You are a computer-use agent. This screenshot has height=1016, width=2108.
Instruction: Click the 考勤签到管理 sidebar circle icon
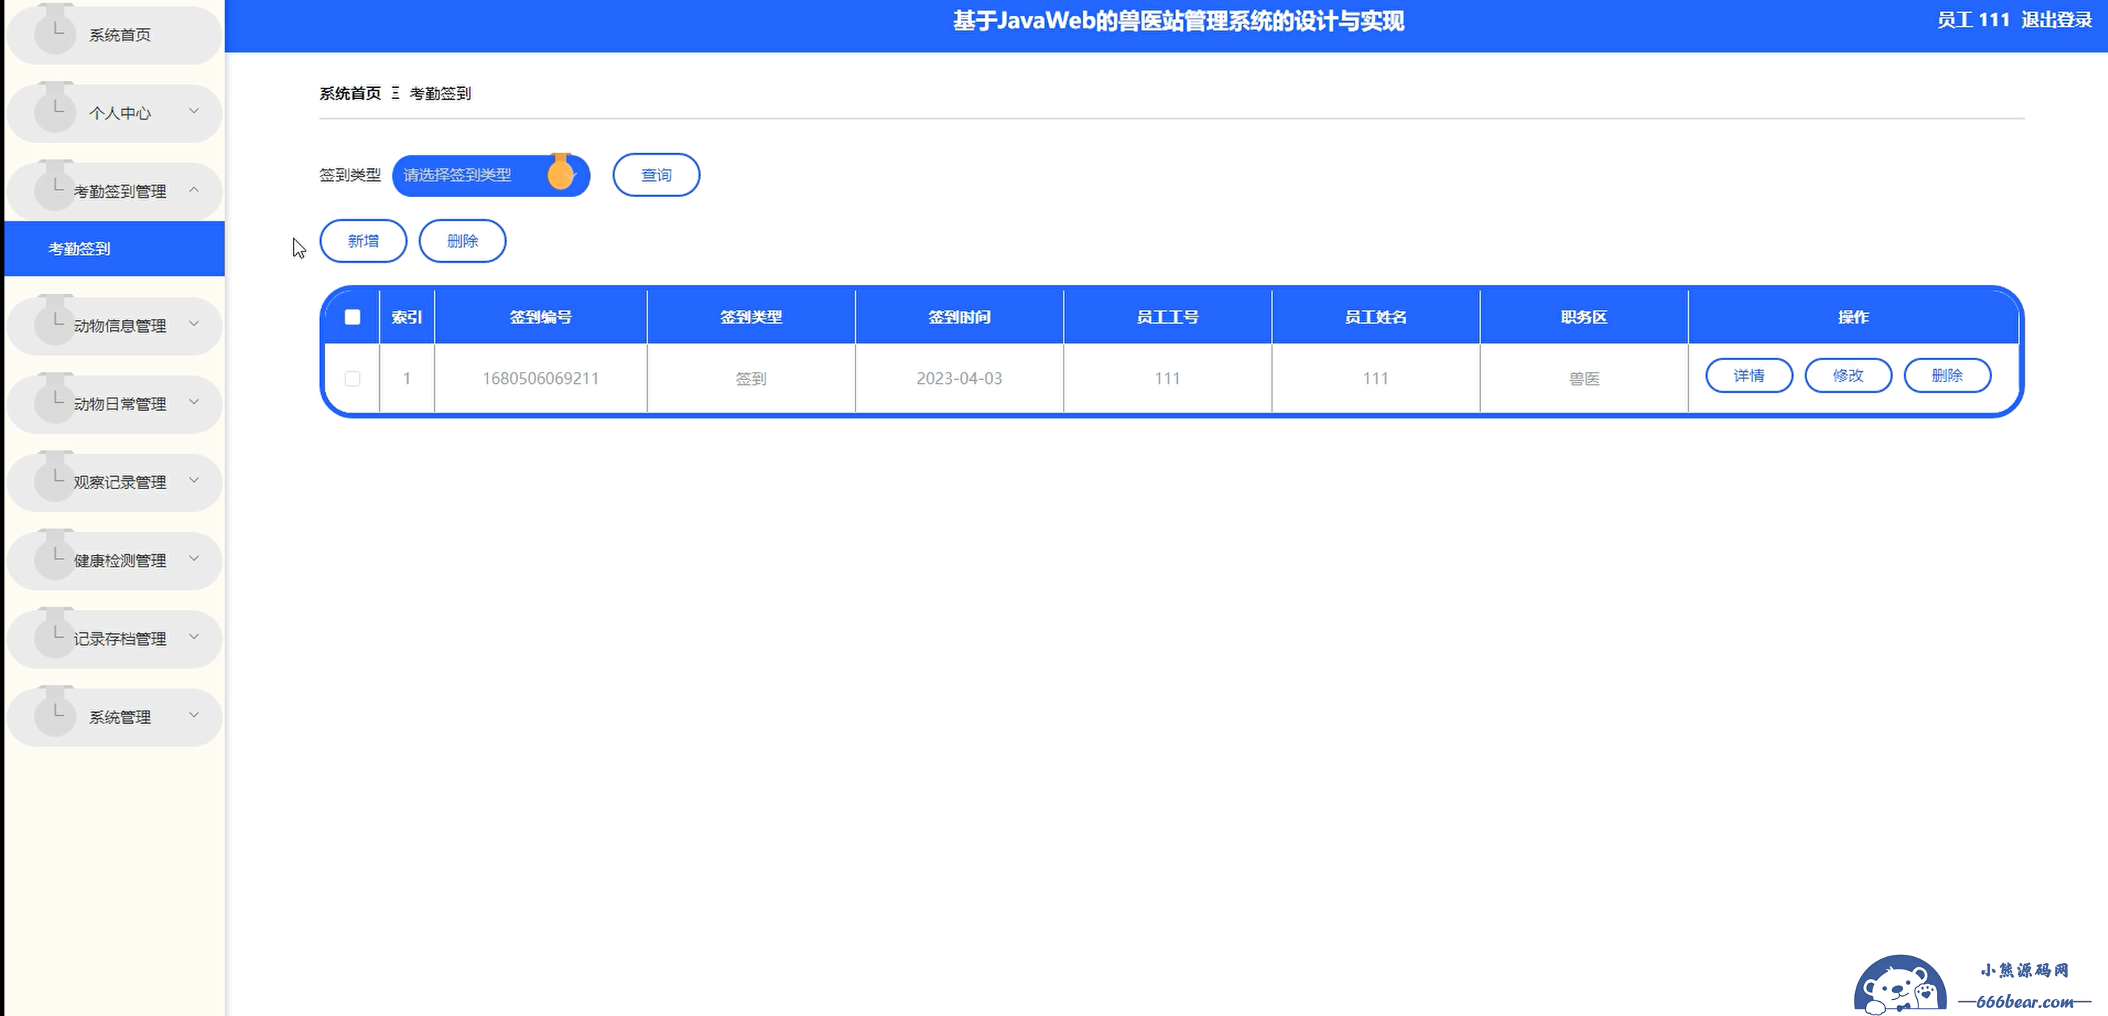tap(55, 190)
